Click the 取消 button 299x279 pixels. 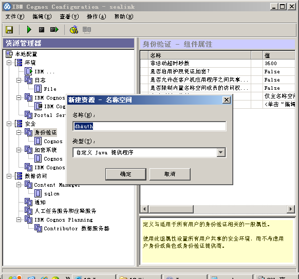[170, 174]
